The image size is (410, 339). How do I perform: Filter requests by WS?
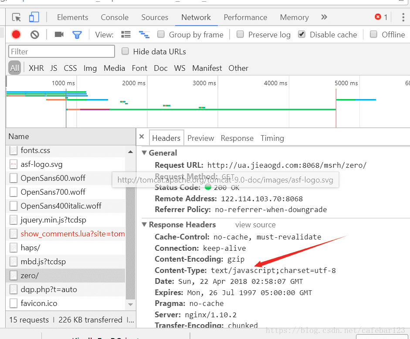[x=180, y=68]
